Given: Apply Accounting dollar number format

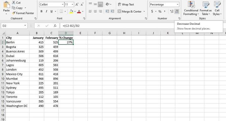Looking at the screenshot, I should 152,11.
